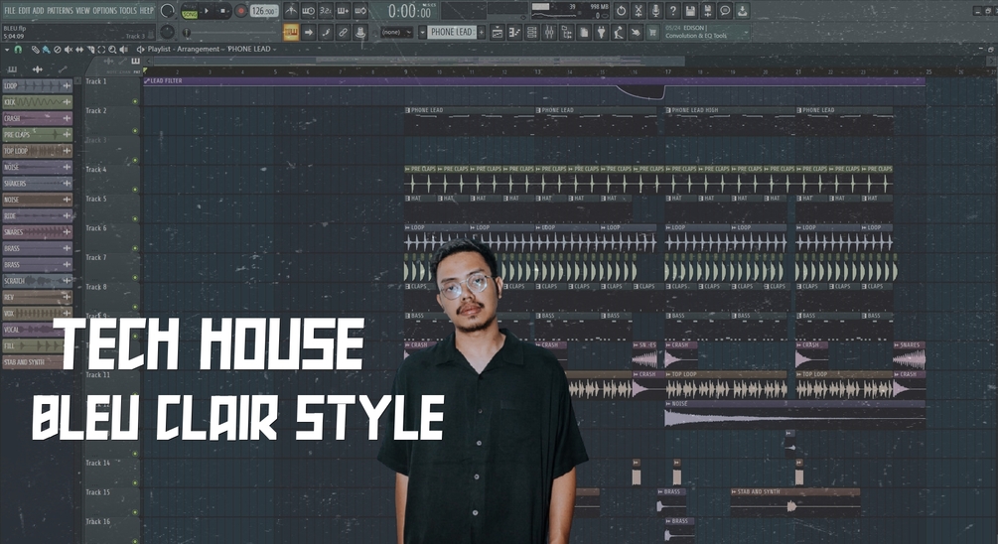Stop playback with the Stop button
Screen dimensions: 998x544
click(x=222, y=11)
